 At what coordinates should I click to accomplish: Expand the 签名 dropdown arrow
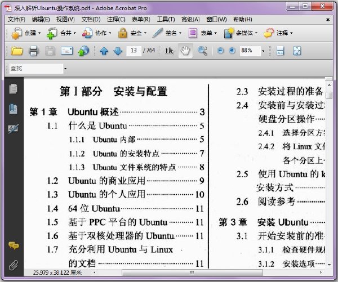[180, 33]
